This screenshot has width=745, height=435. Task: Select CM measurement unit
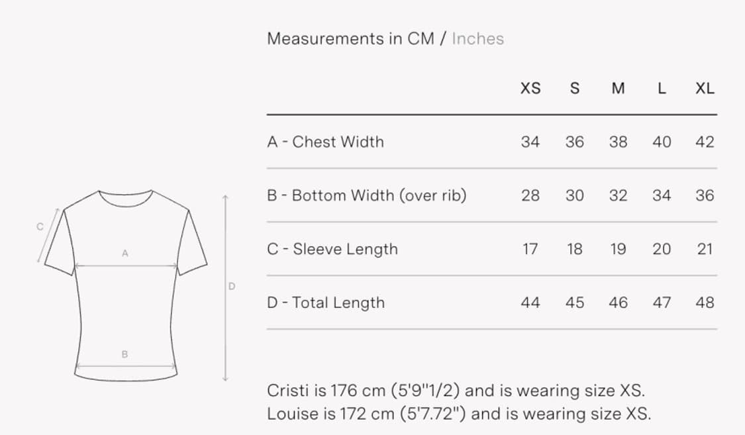pos(421,38)
